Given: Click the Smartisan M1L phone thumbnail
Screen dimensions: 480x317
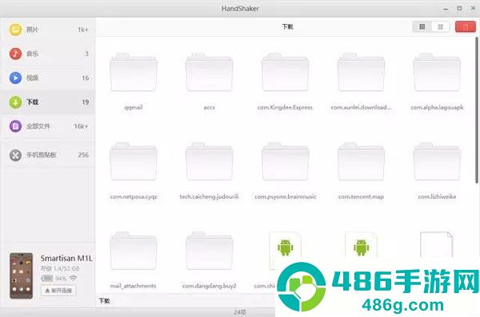Looking at the screenshot, I should coord(21,275).
